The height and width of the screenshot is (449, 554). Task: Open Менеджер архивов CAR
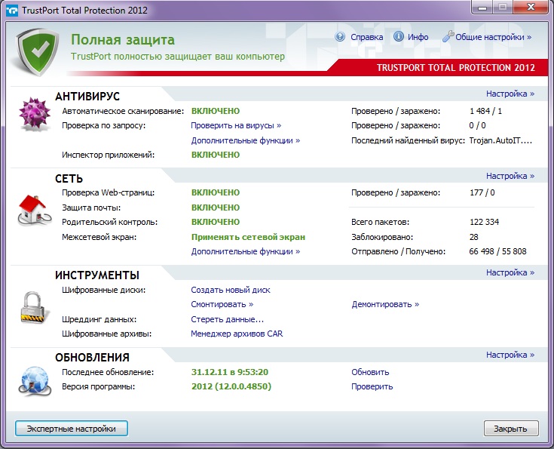[237, 334]
